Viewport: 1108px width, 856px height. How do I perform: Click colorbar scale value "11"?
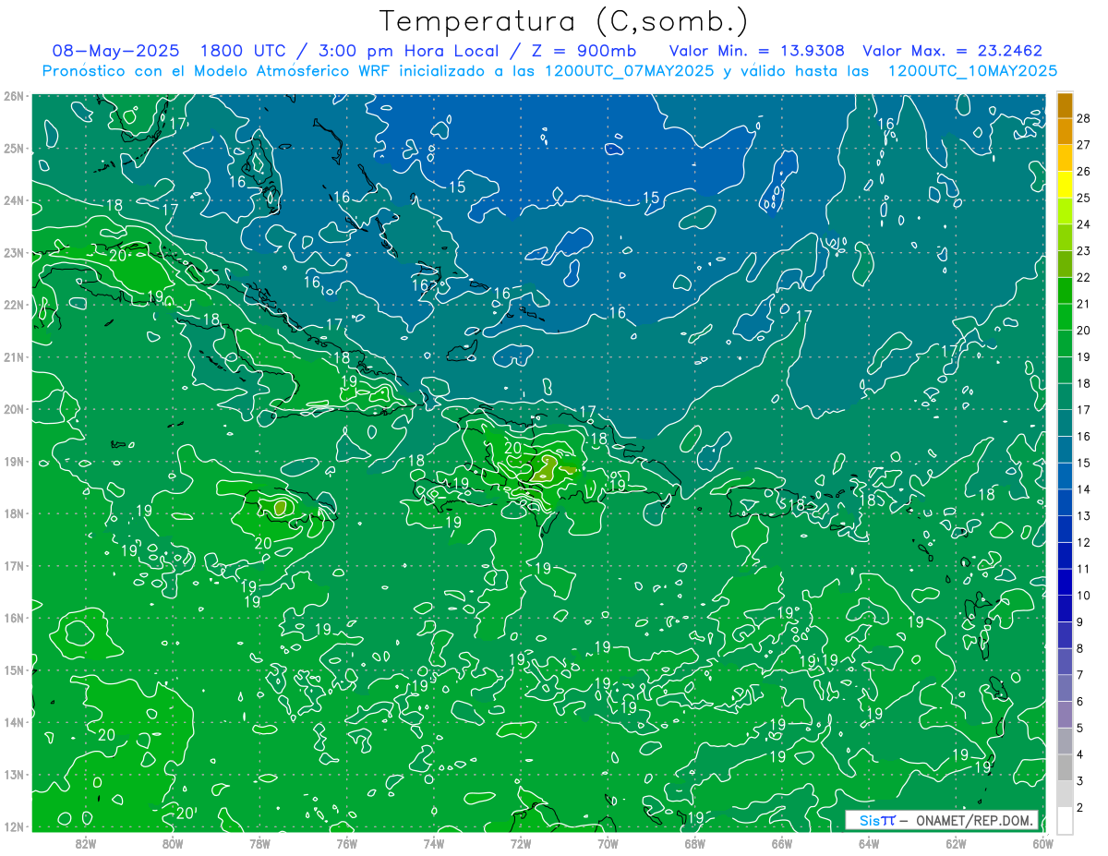(x=1083, y=569)
